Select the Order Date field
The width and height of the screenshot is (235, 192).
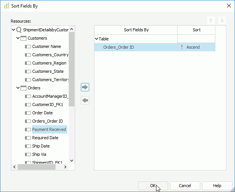click(42, 113)
